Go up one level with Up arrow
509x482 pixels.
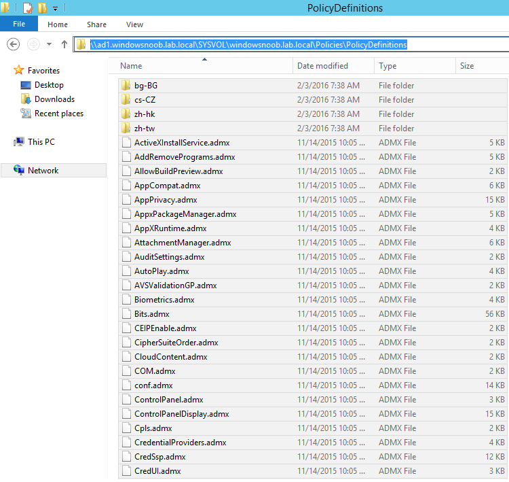(x=64, y=44)
